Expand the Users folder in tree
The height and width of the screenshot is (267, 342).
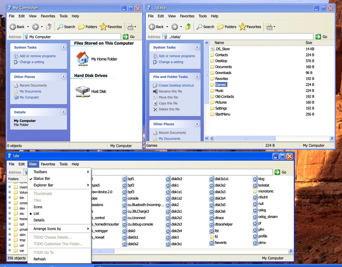[x=10, y=187]
